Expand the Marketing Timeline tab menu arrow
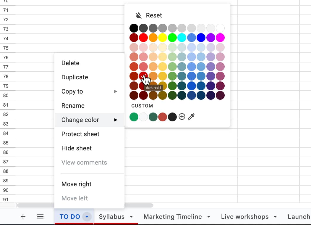 (x=209, y=217)
